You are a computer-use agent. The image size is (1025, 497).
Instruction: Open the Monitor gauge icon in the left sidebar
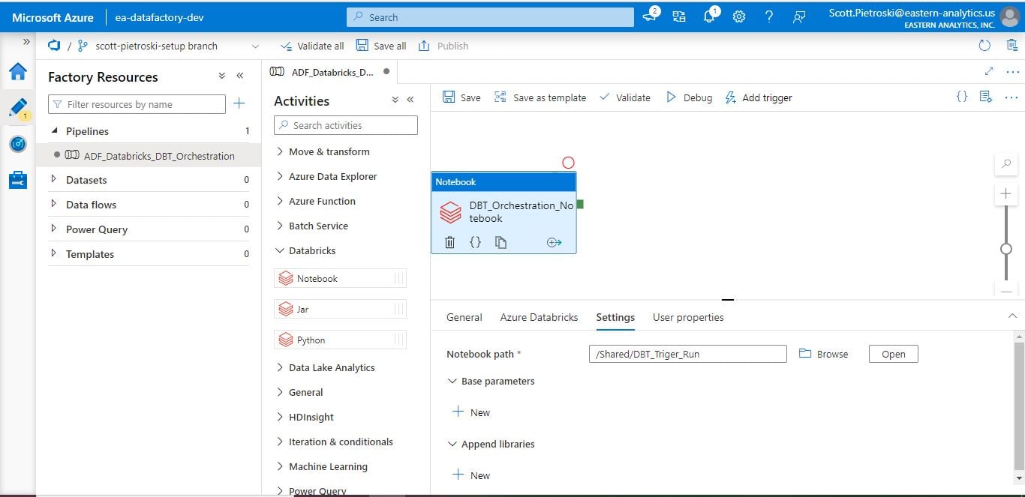point(18,144)
